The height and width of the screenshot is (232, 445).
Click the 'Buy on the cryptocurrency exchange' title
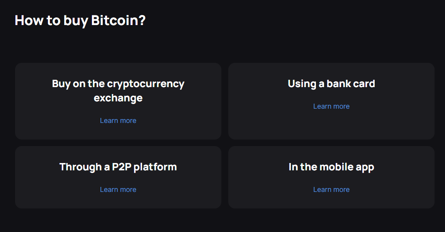[118, 91]
